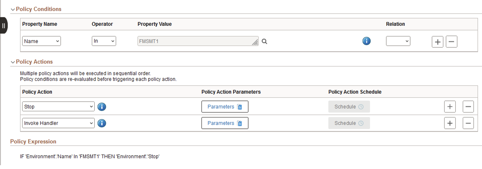482x169 pixels.
Task: Collapse the Policy Actions section
Action: click(13, 62)
